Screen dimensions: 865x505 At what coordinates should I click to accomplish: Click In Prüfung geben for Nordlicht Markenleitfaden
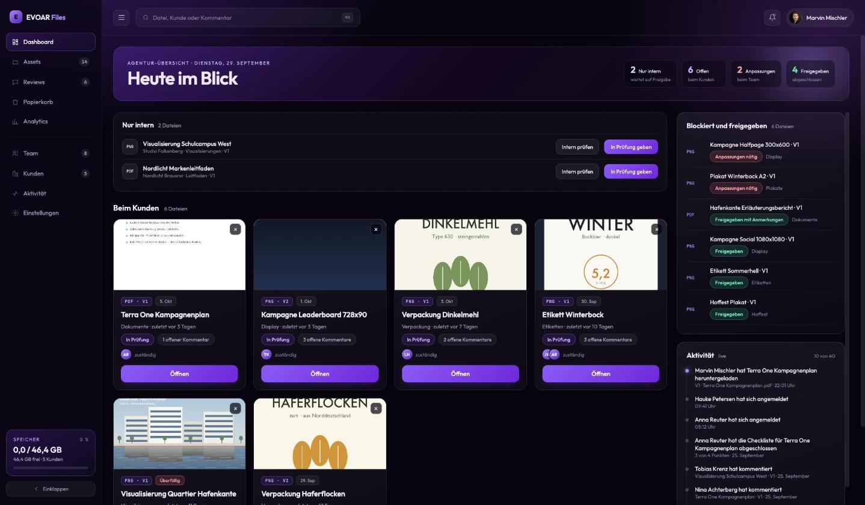(631, 171)
